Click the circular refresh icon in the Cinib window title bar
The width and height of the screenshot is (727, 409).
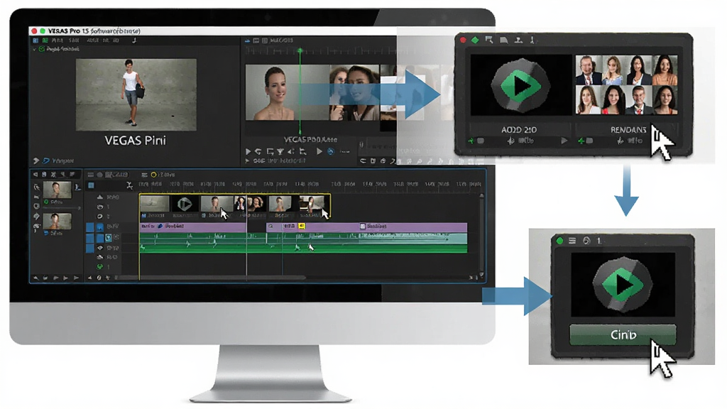(586, 241)
